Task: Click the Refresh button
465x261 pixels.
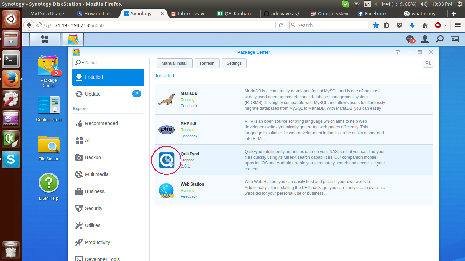Action: coord(207,63)
